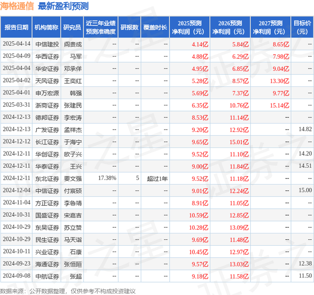Click the date 2024-12-12
Image resolution: width=314 pixels, height=295 pixels.
click(17, 142)
